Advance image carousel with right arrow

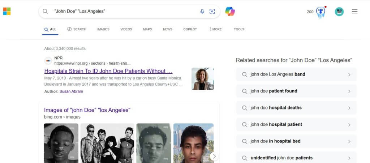point(214,156)
